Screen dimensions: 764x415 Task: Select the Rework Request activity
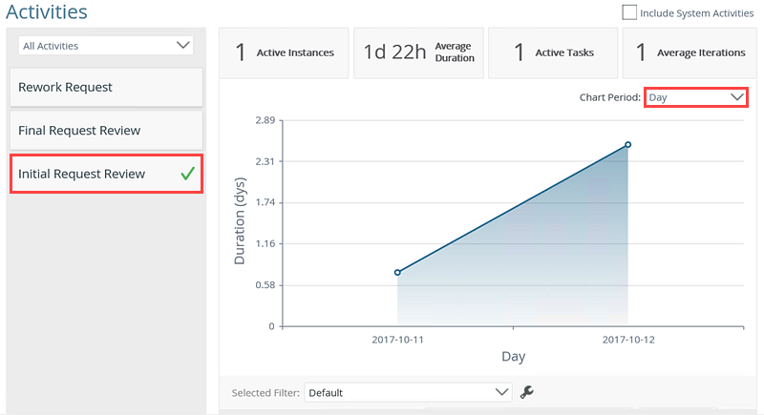pos(106,87)
